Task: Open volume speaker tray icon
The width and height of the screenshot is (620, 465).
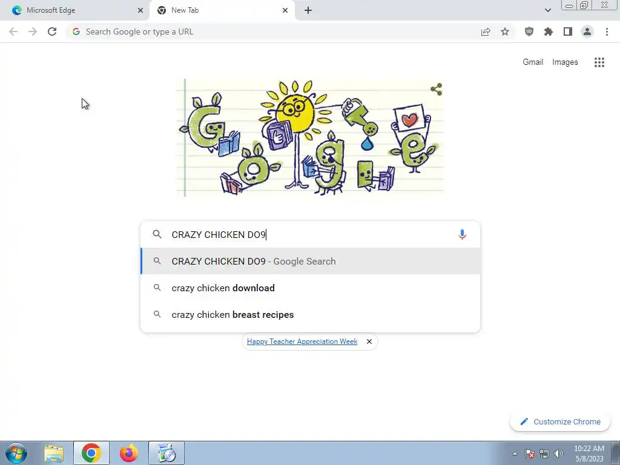Action: coord(558,453)
